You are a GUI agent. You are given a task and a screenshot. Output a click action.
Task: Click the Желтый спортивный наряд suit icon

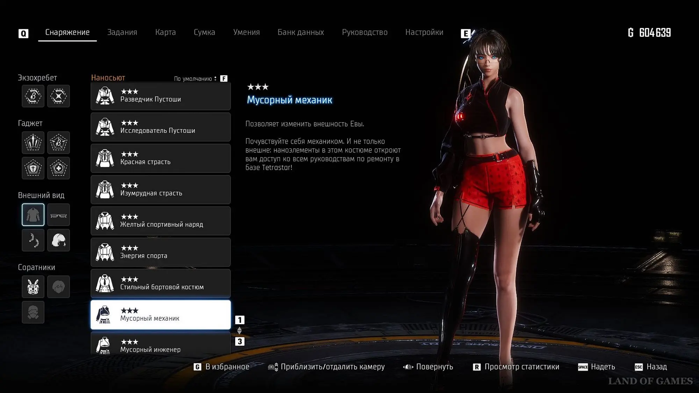105,221
